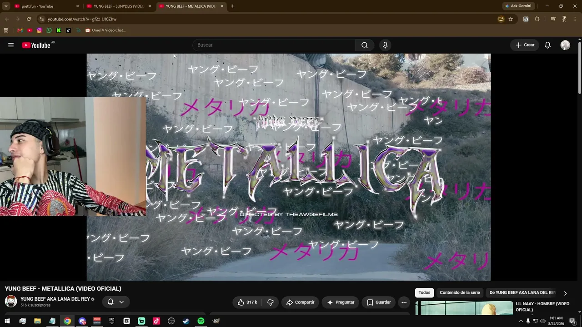Switch to YUNG BEEF - SUNYDEIS tab
The height and width of the screenshot is (327, 582).
(118, 6)
